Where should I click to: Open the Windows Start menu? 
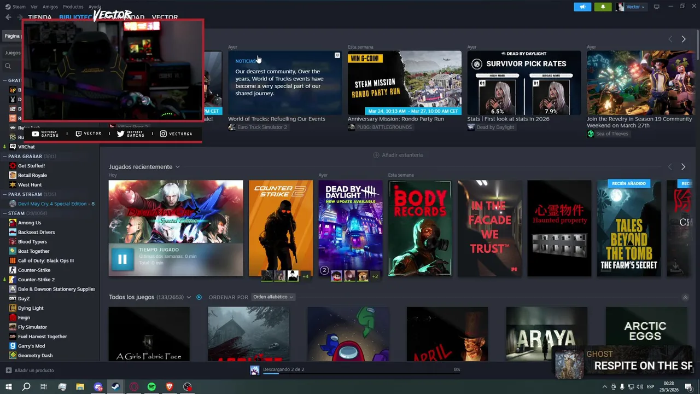8,387
